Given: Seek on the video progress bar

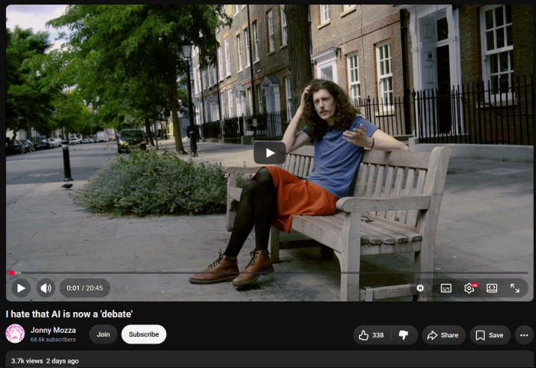Looking at the screenshot, I should tap(270, 272).
